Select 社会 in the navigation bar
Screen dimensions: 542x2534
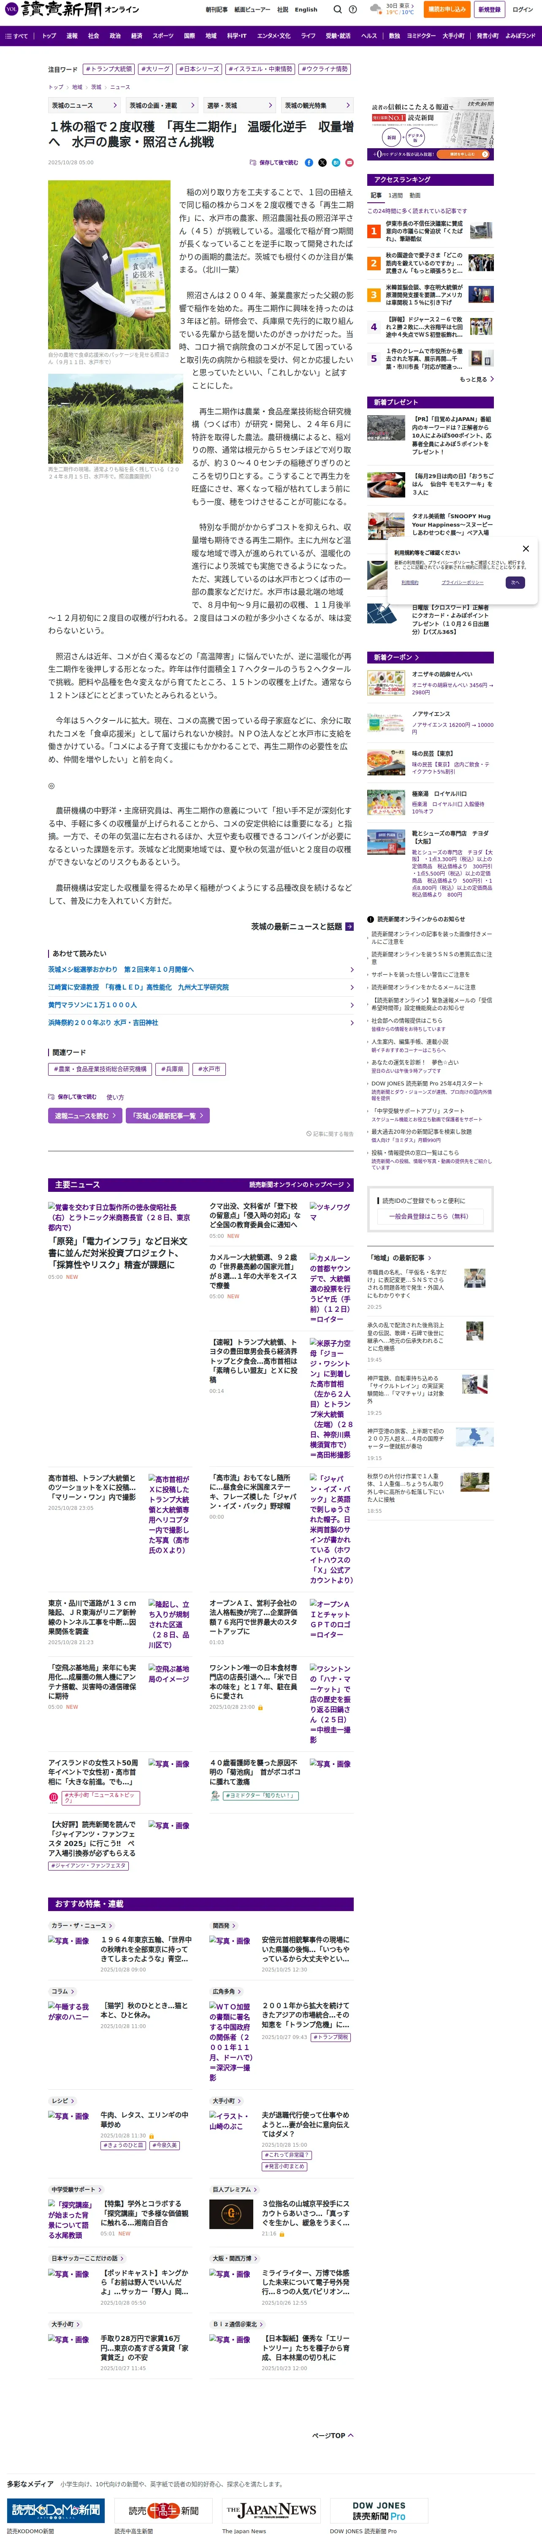pyautogui.click(x=93, y=35)
